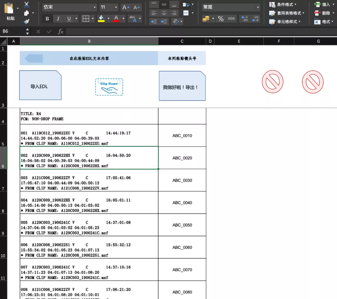Select the Format Painter brush
337x299 pixels.
[27, 21]
